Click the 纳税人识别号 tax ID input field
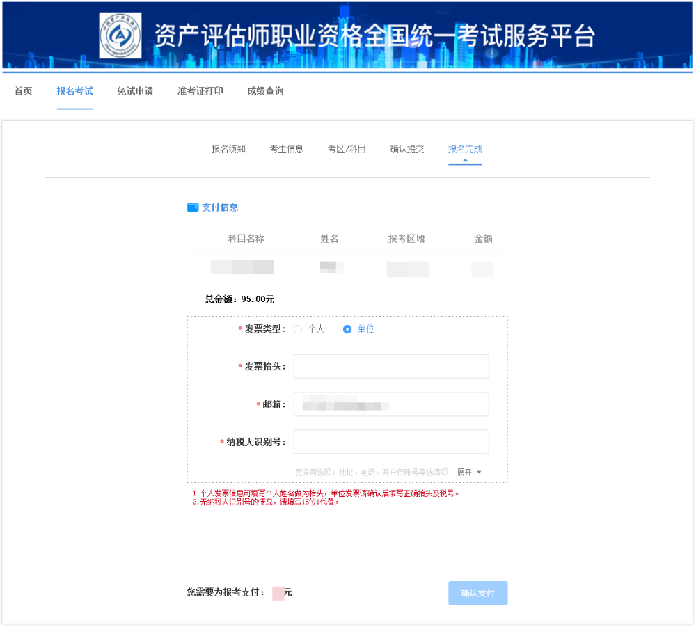The height and width of the screenshot is (627, 696). pyautogui.click(x=391, y=441)
